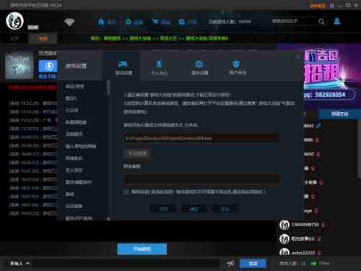Open the blue user profile icon

(x=337, y=22)
